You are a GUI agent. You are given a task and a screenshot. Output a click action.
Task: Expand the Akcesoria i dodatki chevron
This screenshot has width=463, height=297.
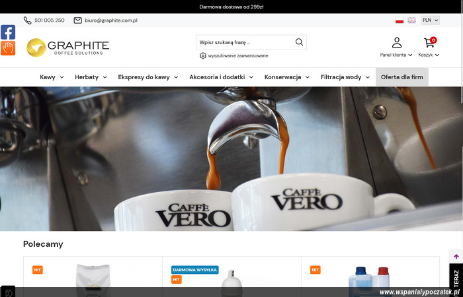[x=251, y=77]
